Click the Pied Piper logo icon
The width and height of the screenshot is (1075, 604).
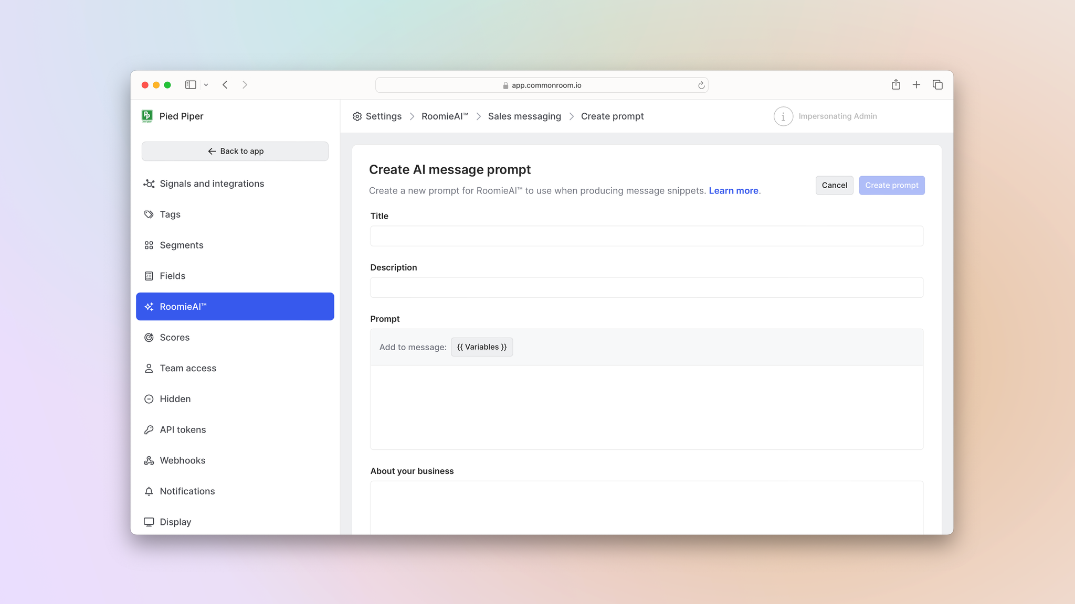tap(147, 116)
